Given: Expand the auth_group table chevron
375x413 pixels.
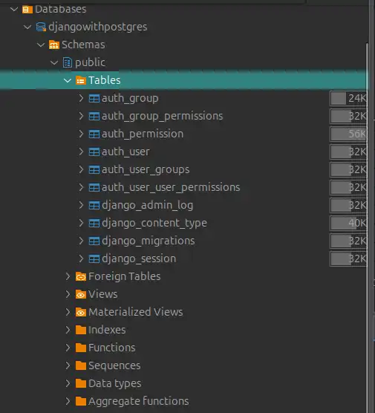Looking at the screenshot, I should click(81, 98).
